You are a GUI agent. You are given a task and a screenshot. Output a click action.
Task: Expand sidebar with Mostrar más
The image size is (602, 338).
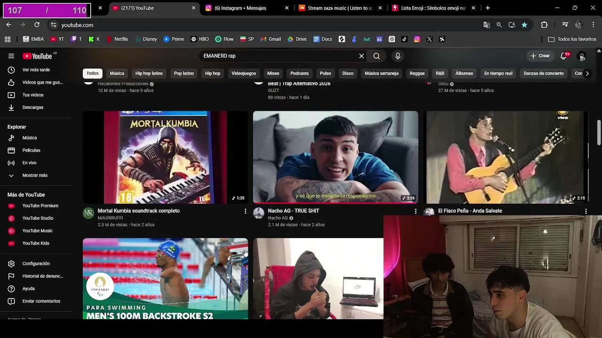(36, 176)
